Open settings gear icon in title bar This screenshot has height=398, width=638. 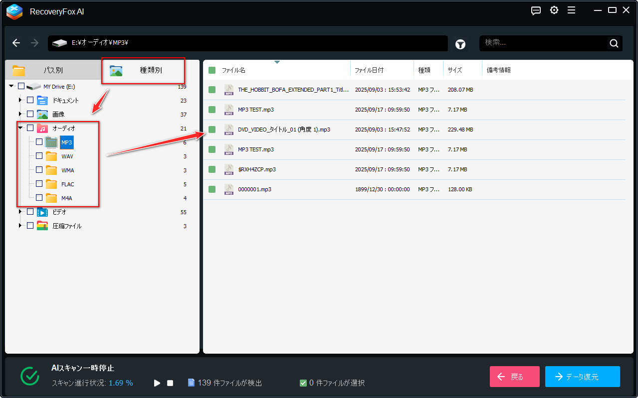pos(554,10)
